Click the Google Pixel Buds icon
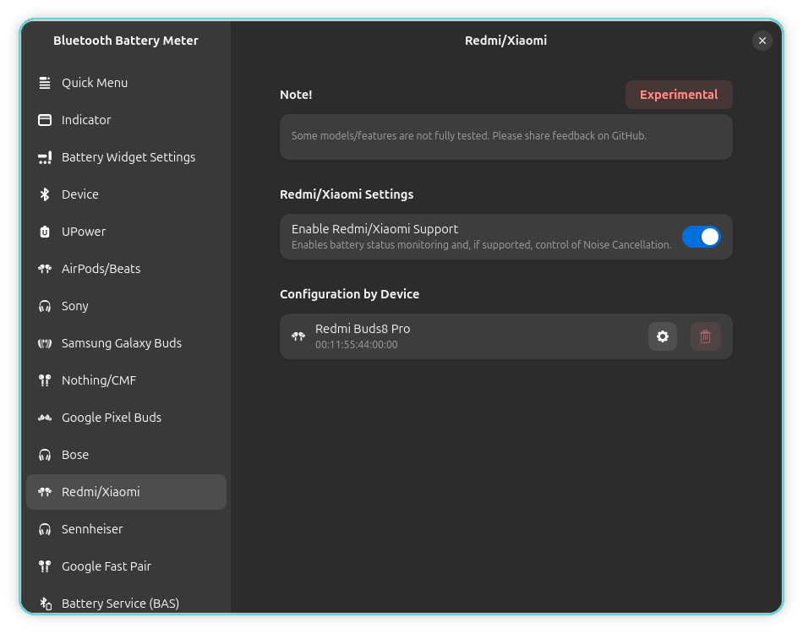 click(45, 418)
